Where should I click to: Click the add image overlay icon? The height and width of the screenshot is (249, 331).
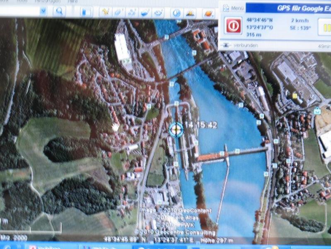coord(145,12)
